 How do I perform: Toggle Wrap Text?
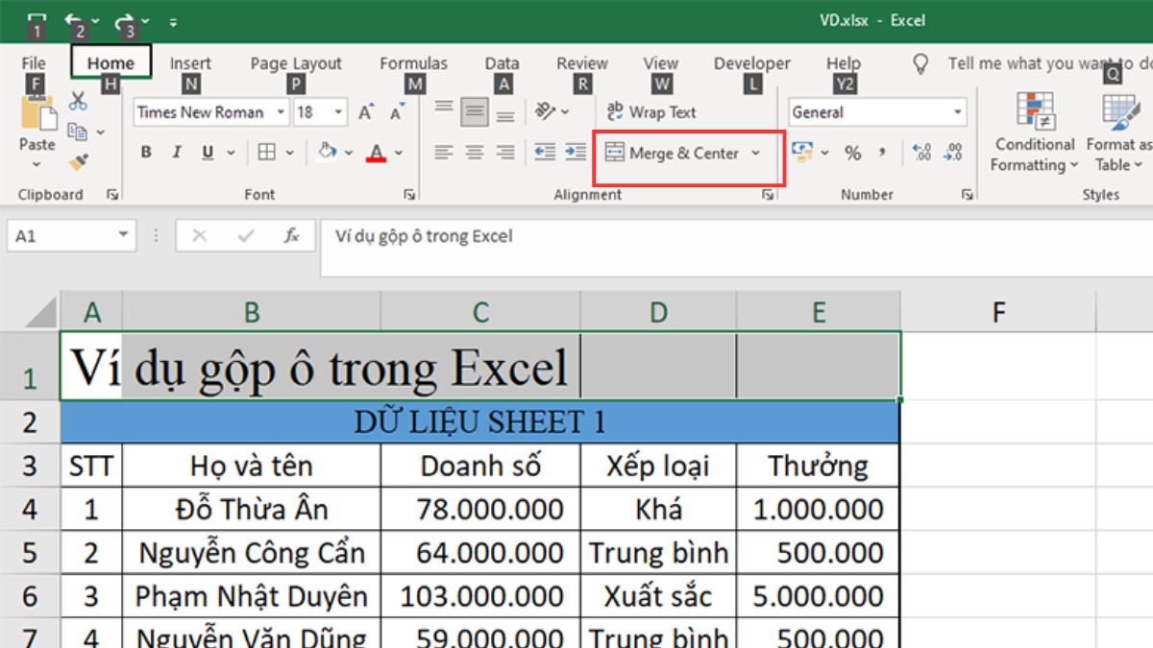651,112
